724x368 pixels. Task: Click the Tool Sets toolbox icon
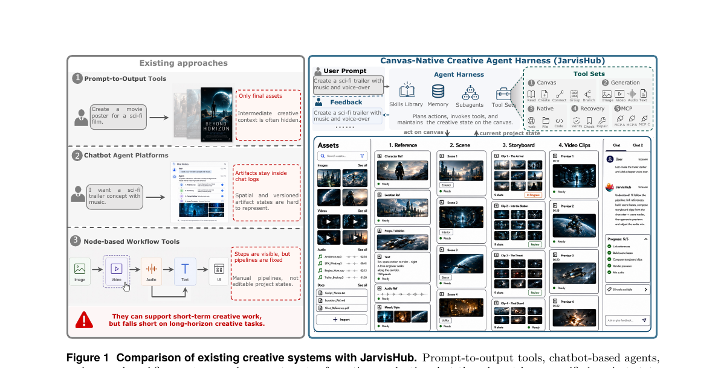[x=503, y=94]
